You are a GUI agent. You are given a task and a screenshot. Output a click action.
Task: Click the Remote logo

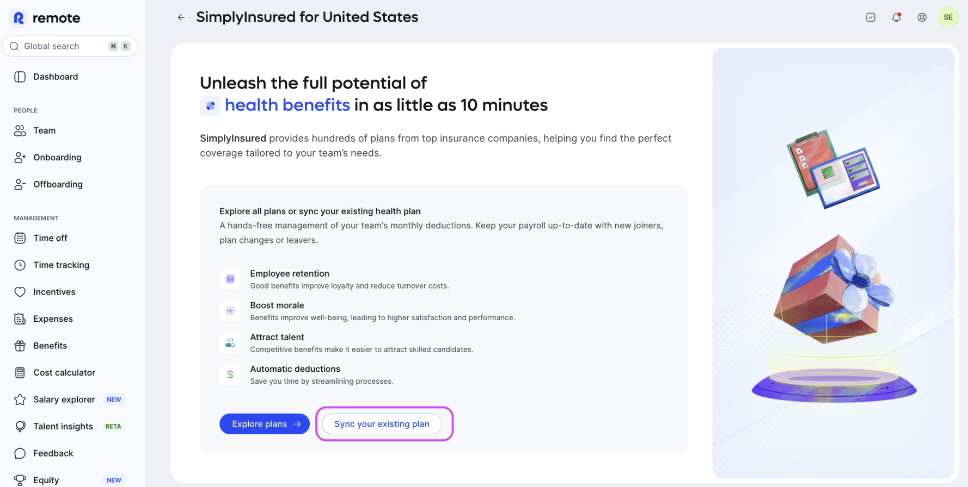[x=47, y=18]
